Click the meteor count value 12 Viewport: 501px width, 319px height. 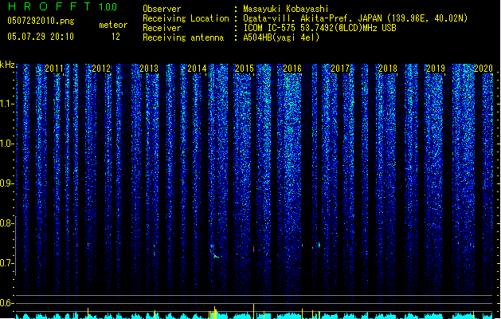(x=115, y=37)
